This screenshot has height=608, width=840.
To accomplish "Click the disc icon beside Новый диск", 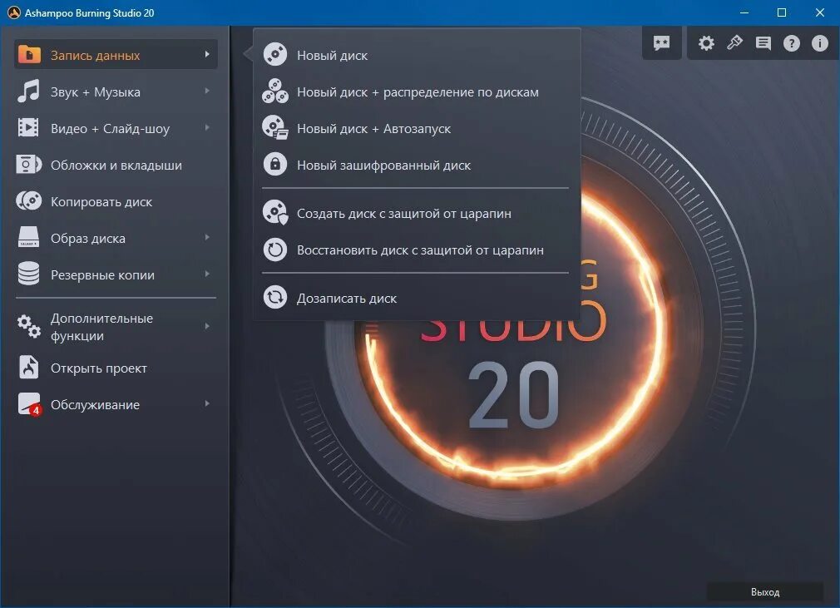I will [275, 55].
